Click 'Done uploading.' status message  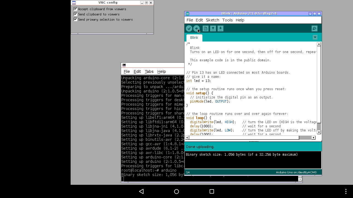[200, 147]
